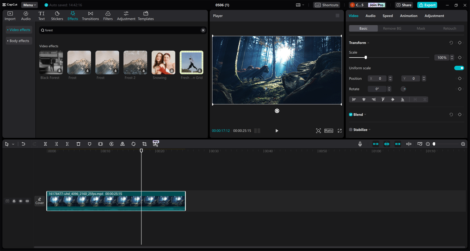
Task: Click the Export button
Action: tap(427, 5)
